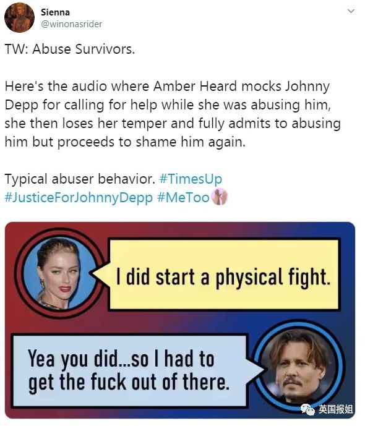Click the WeChat logo watermark icon

308,409
